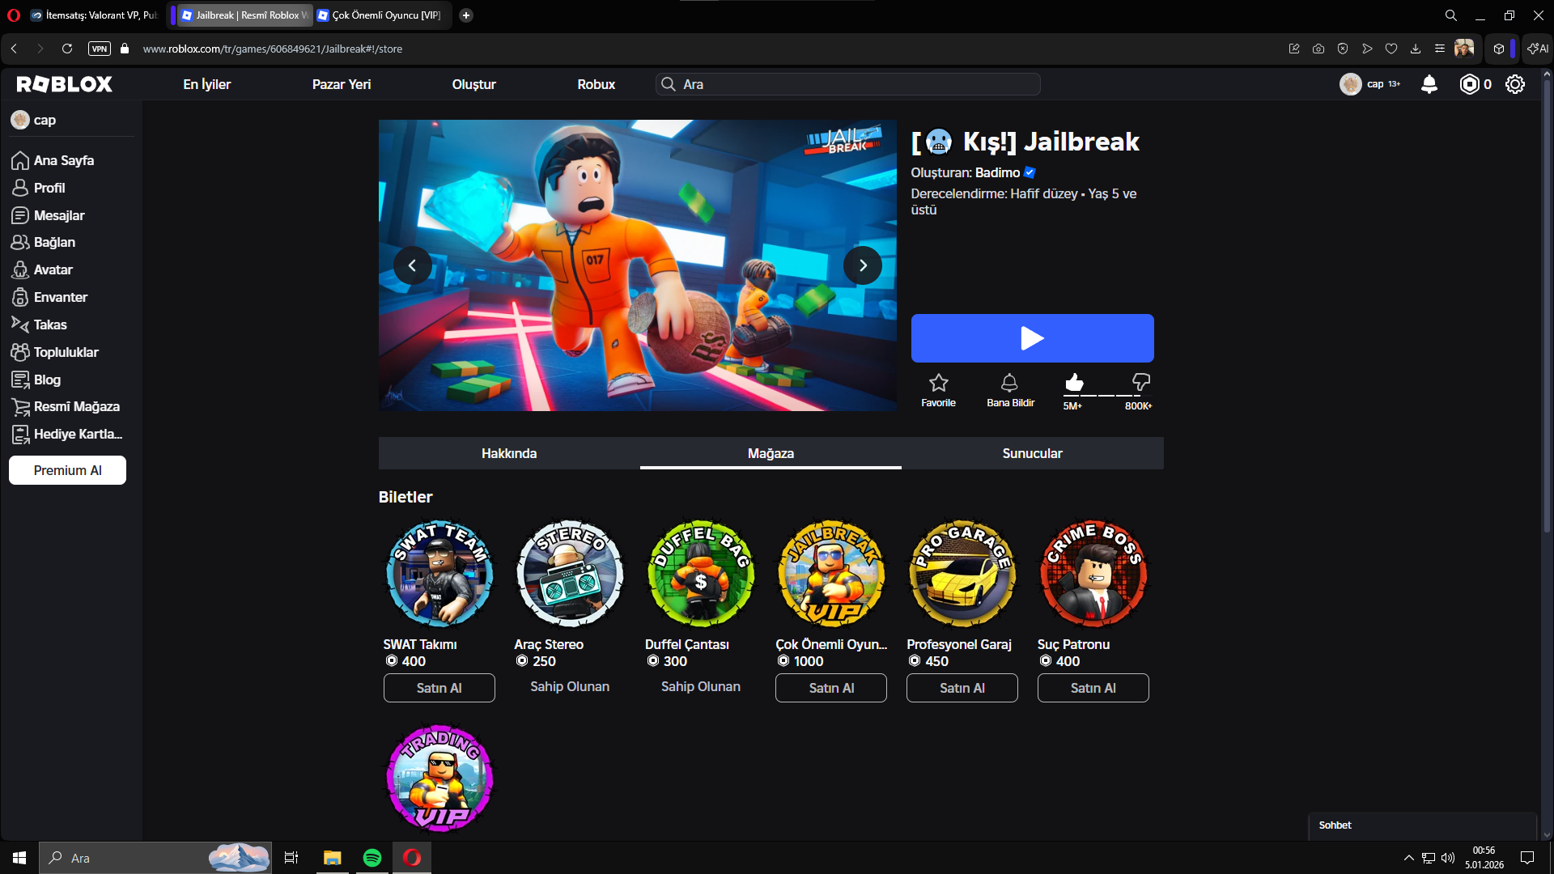Show the previous game screenshot
This screenshot has width=1554, height=874.
tap(413, 265)
